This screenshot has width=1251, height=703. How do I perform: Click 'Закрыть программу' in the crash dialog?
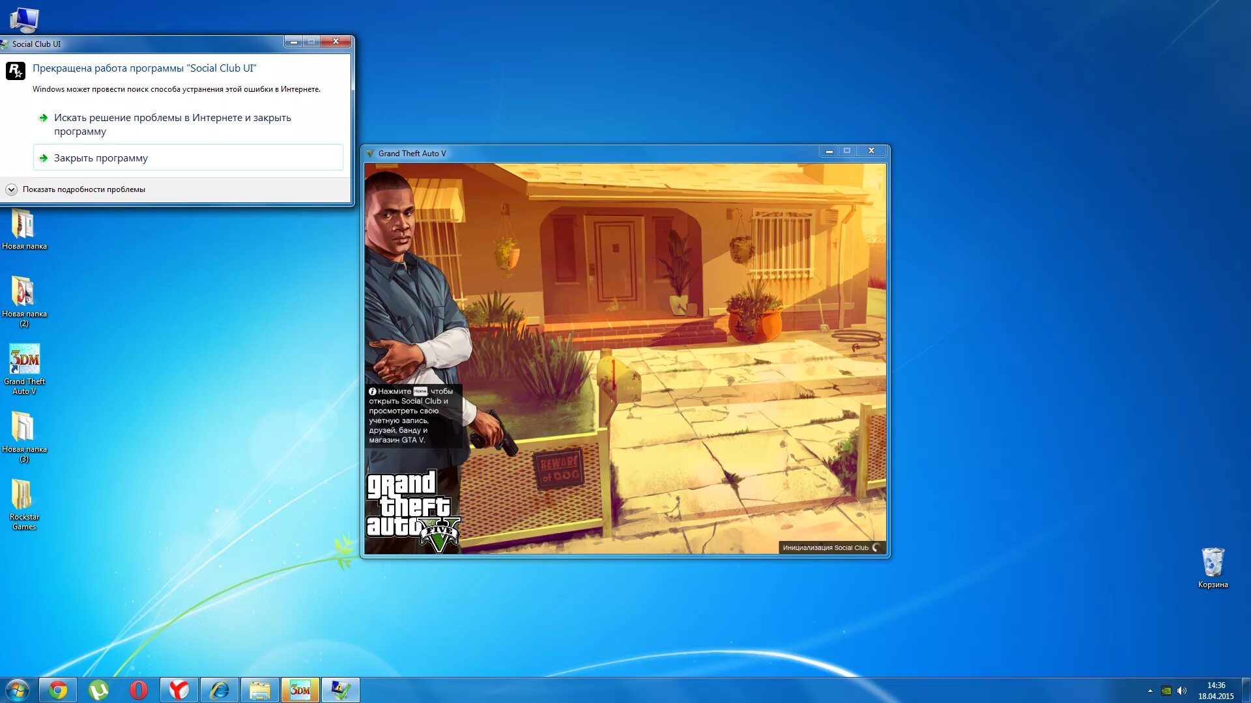(x=101, y=158)
